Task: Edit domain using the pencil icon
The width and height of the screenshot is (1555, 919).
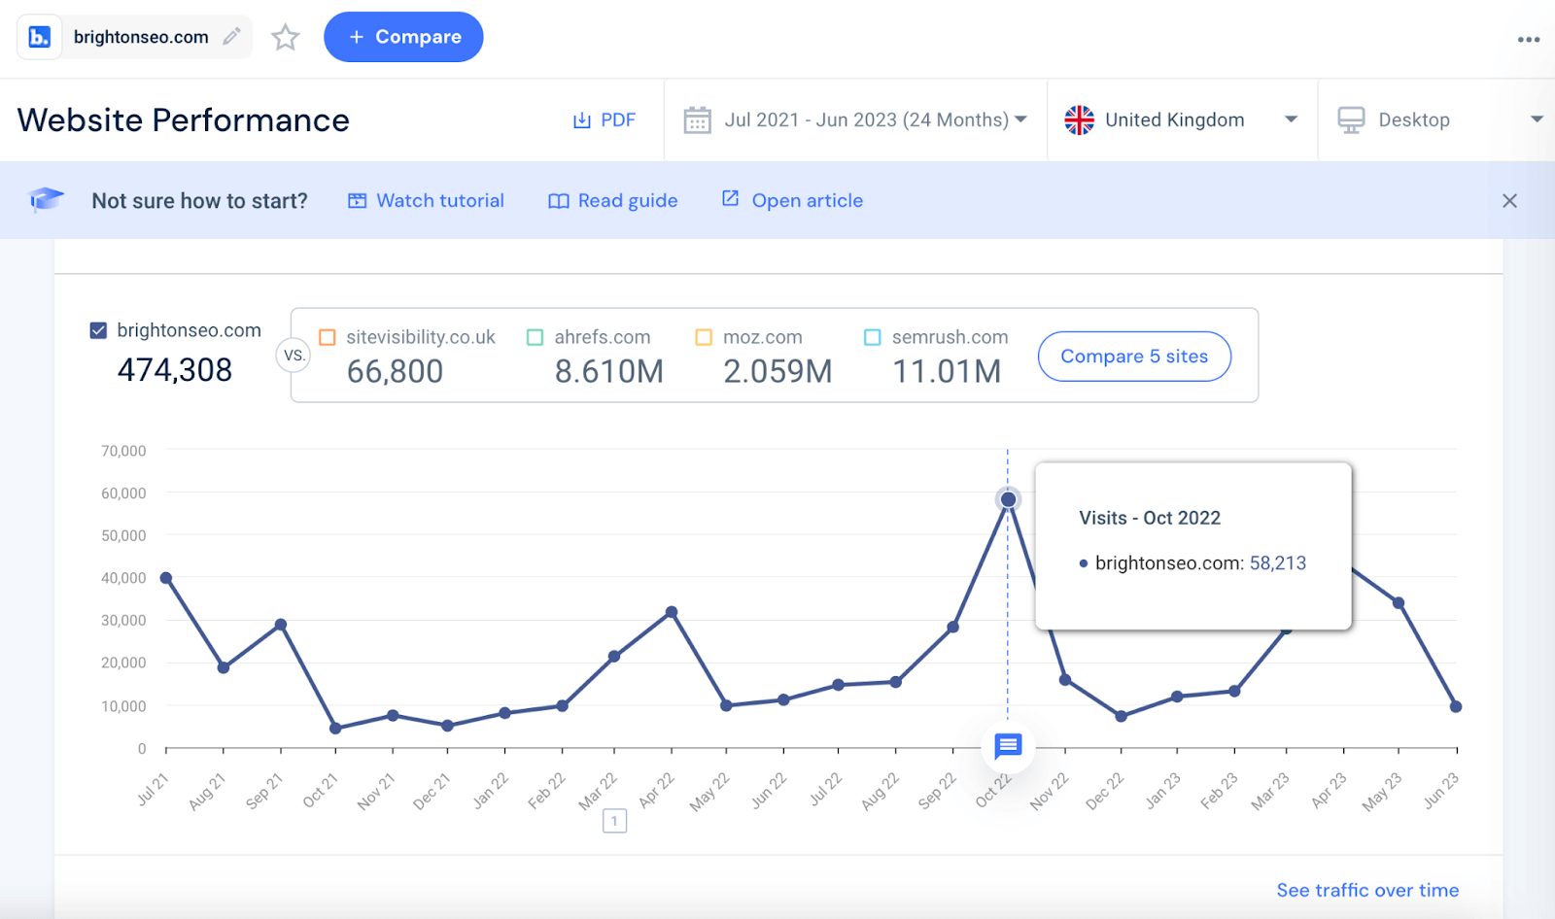Action: click(231, 37)
